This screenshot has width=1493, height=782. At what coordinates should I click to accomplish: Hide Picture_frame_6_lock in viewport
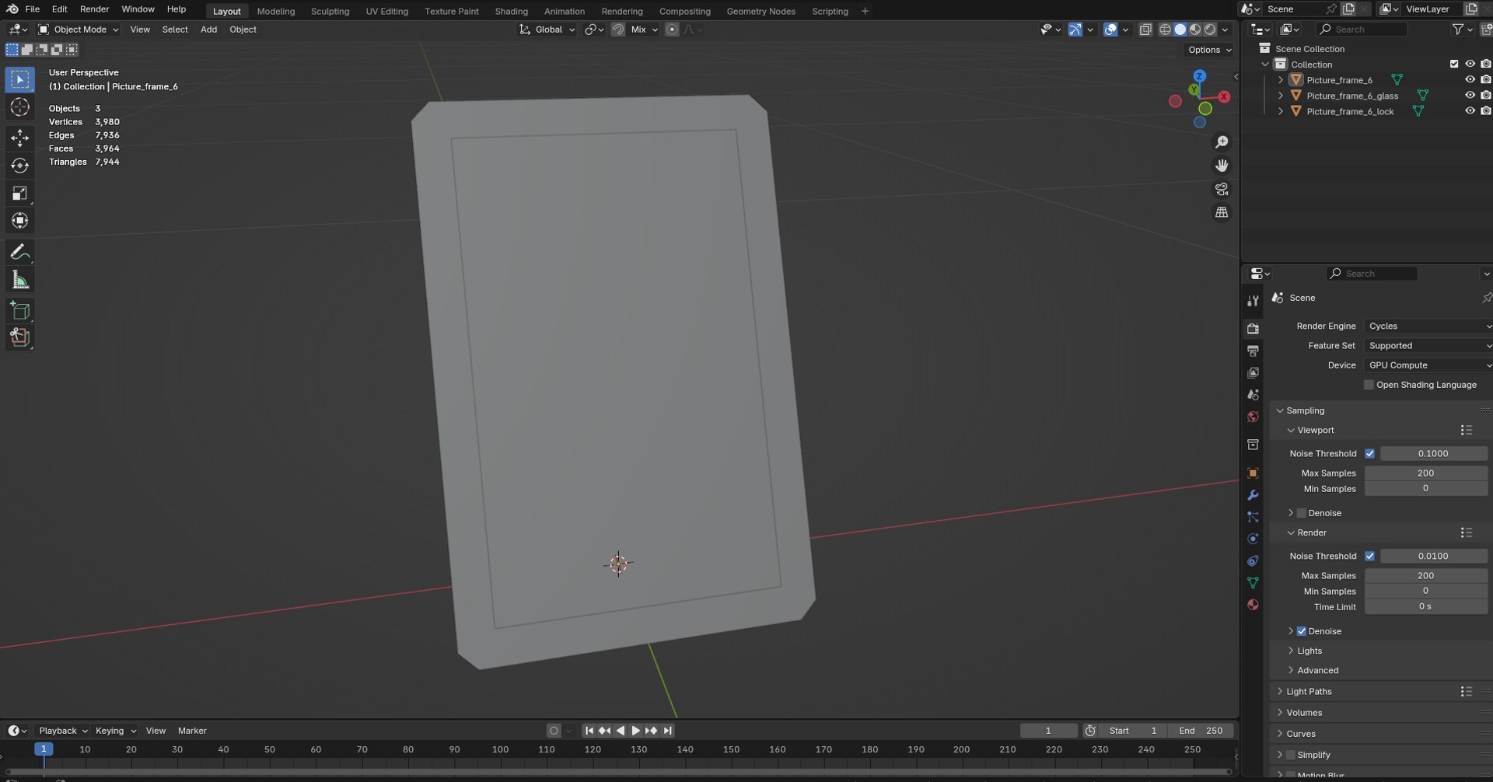point(1470,111)
